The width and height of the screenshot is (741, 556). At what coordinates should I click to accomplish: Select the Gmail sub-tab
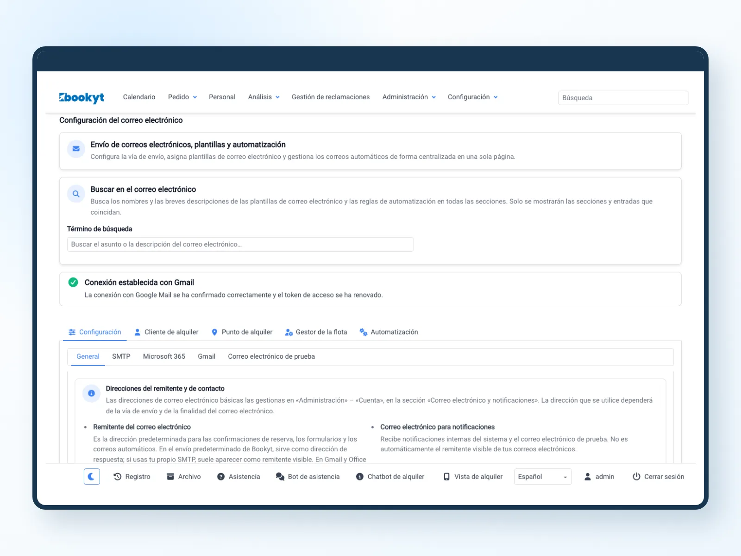207,356
